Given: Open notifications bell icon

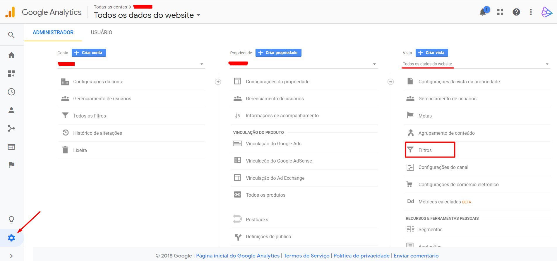Looking at the screenshot, I should click(x=483, y=12).
